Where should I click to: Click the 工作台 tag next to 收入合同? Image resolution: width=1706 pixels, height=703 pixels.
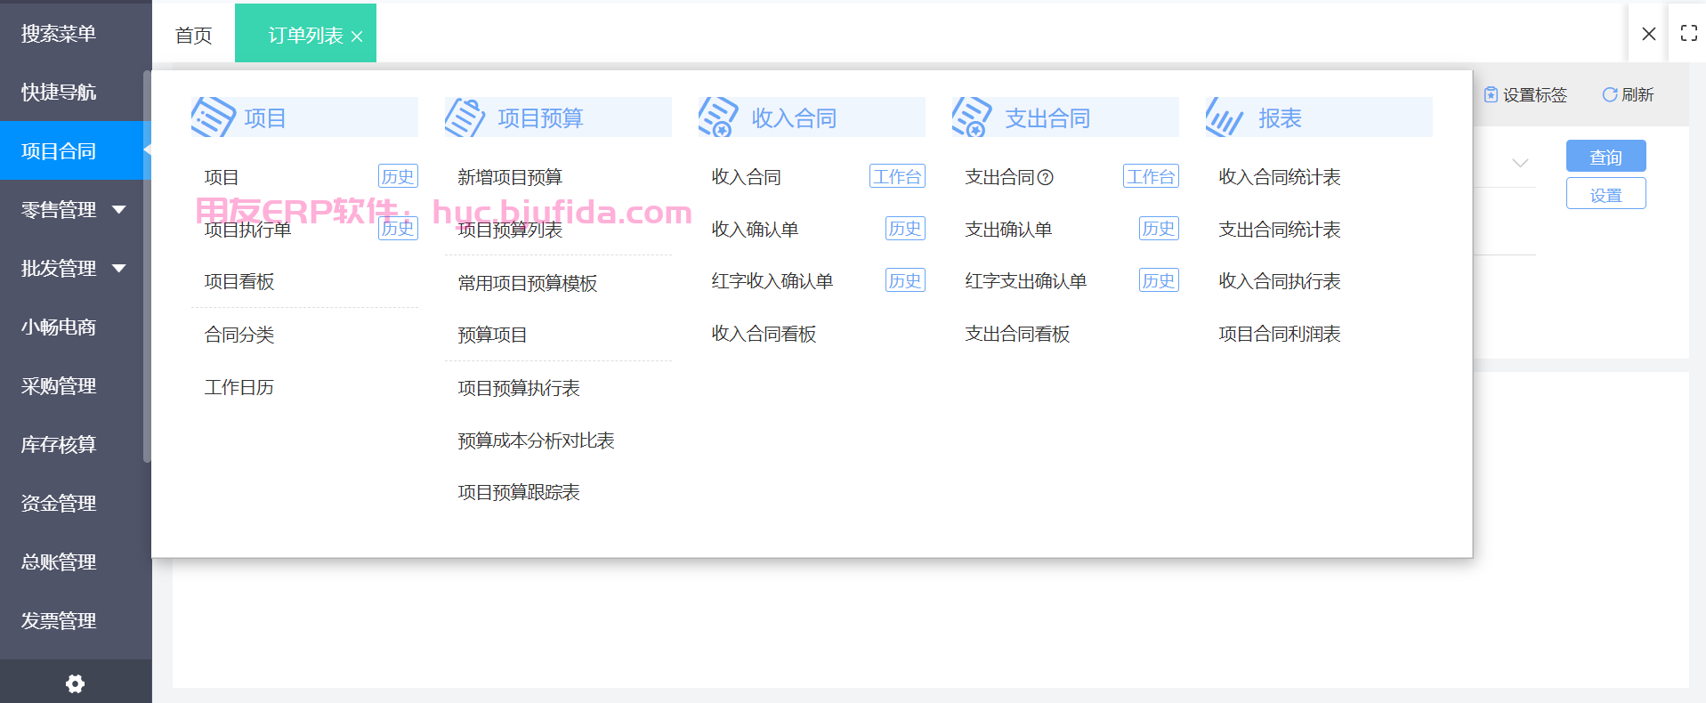tap(897, 176)
